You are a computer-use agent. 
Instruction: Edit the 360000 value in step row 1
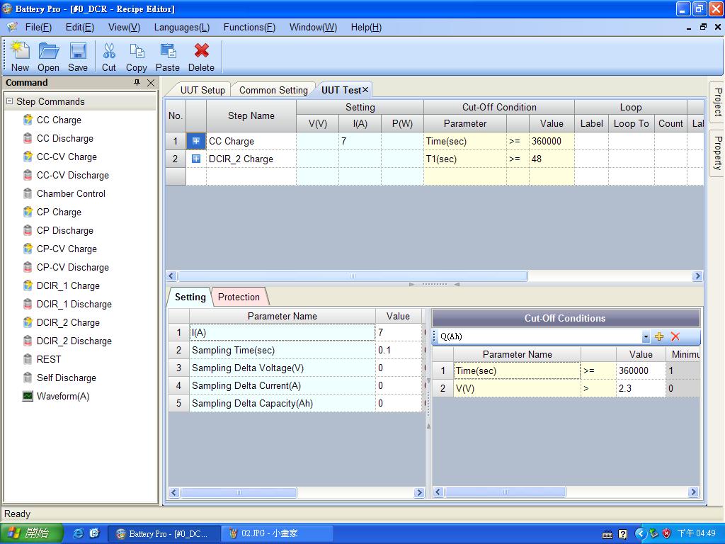tap(552, 141)
